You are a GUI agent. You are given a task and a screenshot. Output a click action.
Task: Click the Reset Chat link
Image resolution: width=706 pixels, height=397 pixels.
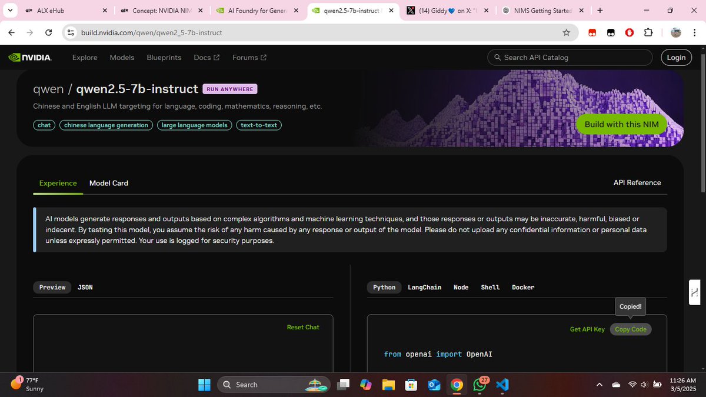pos(303,327)
